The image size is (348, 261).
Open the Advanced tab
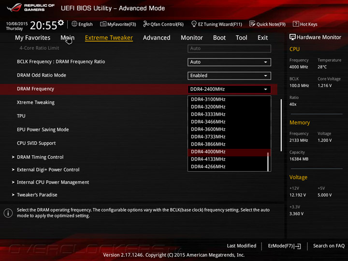(x=157, y=38)
